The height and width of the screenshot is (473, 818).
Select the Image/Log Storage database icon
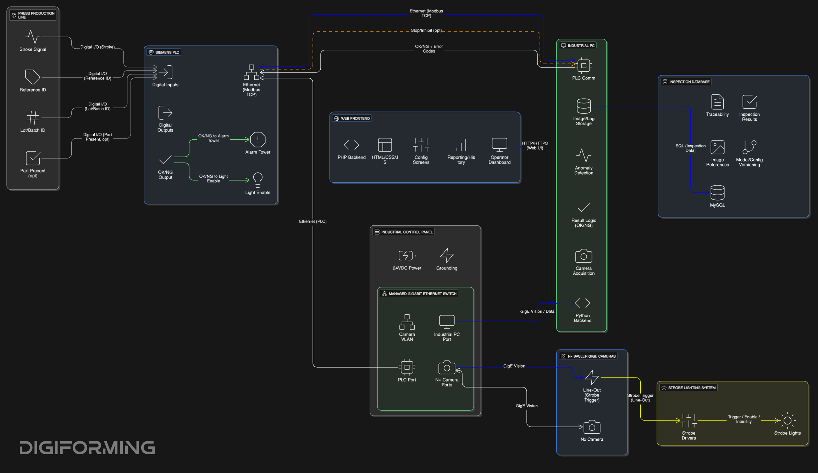tap(584, 106)
